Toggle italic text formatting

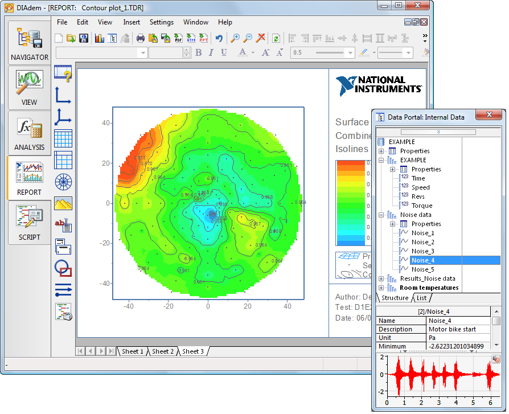[x=211, y=52]
